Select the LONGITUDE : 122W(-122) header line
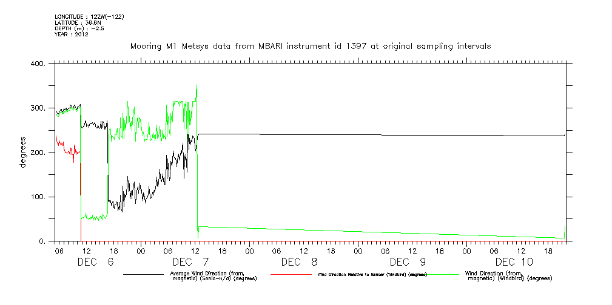This screenshot has width=612, height=305. point(89,17)
